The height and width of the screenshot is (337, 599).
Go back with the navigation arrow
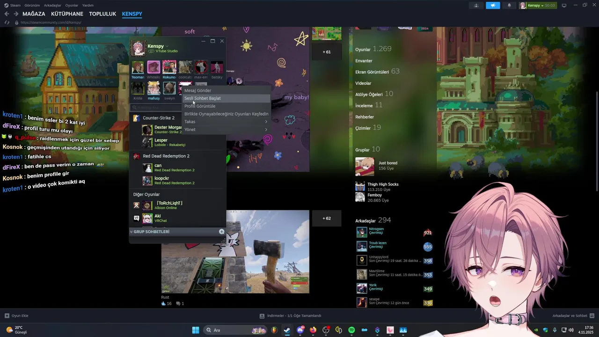[7, 14]
